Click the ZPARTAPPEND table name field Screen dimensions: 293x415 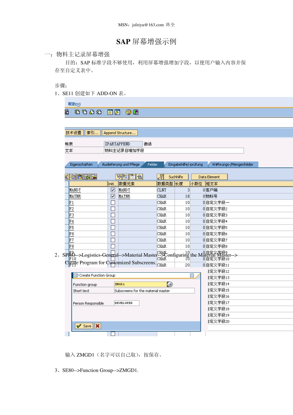click(123, 144)
